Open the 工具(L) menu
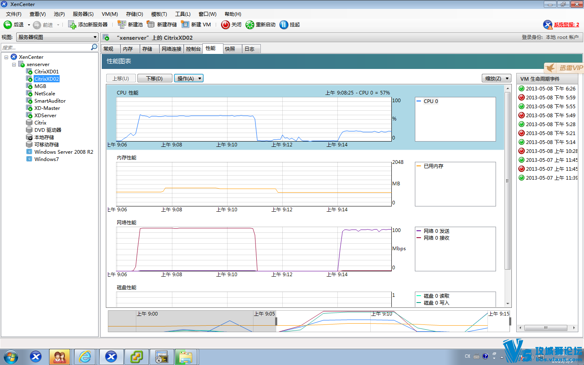This screenshot has height=365, width=584. 182,14
